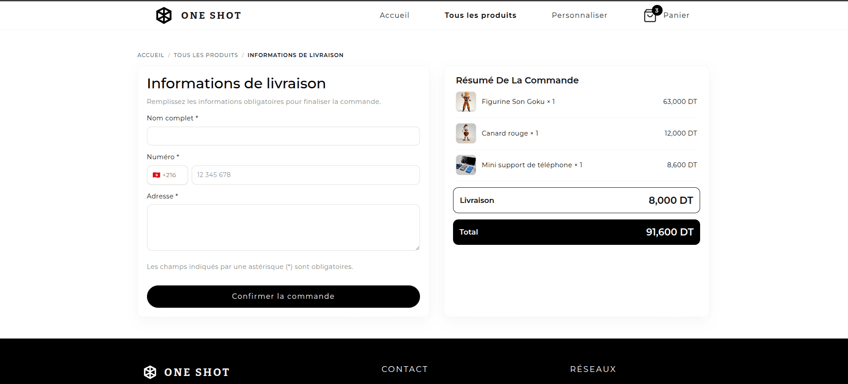Open the Figurine Son Goku thumbnail

click(x=466, y=102)
